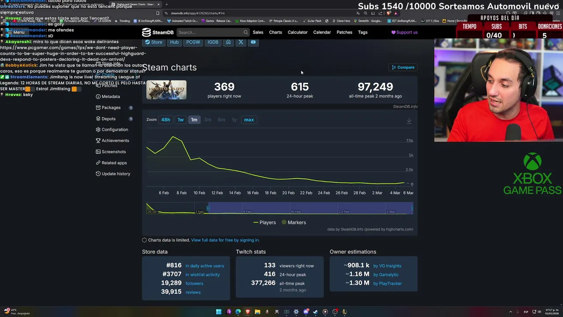Go to the Tags page
563x317 pixels.
[362, 32]
